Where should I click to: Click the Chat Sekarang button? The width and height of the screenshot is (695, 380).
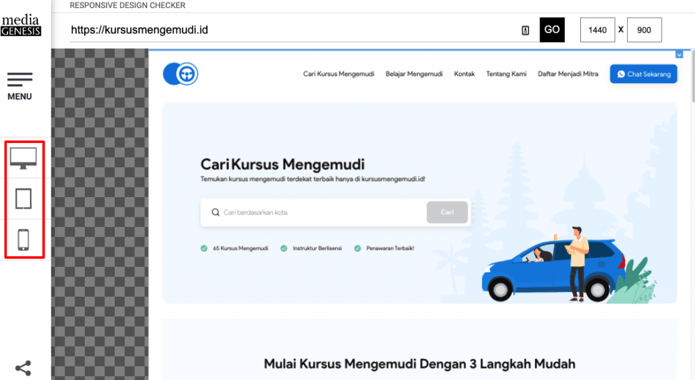[643, 74]
